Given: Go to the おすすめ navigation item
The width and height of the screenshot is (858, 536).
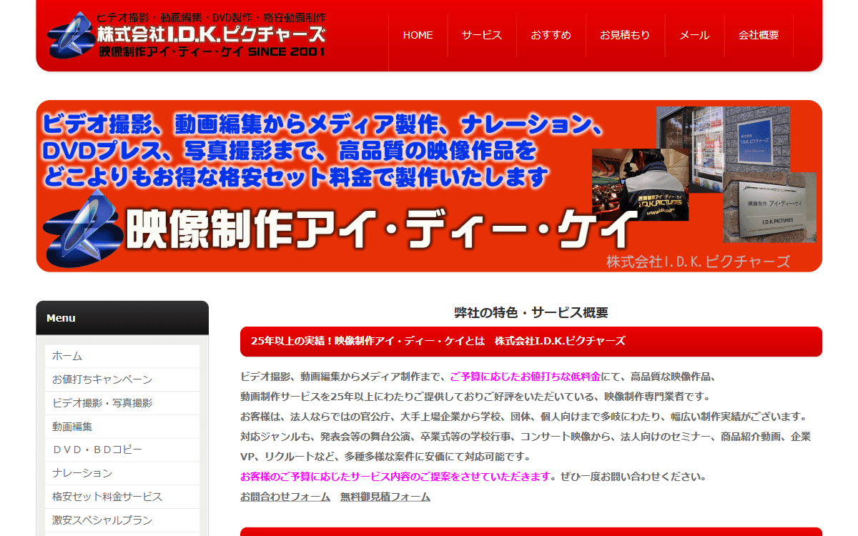Looking at the screenshot, I should (551, 35).
